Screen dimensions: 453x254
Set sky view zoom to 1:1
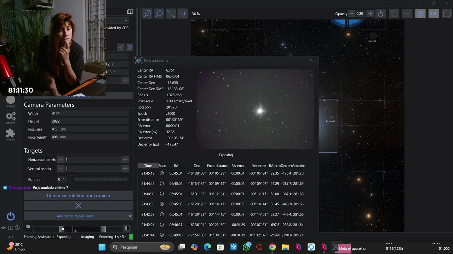[182, 13]
